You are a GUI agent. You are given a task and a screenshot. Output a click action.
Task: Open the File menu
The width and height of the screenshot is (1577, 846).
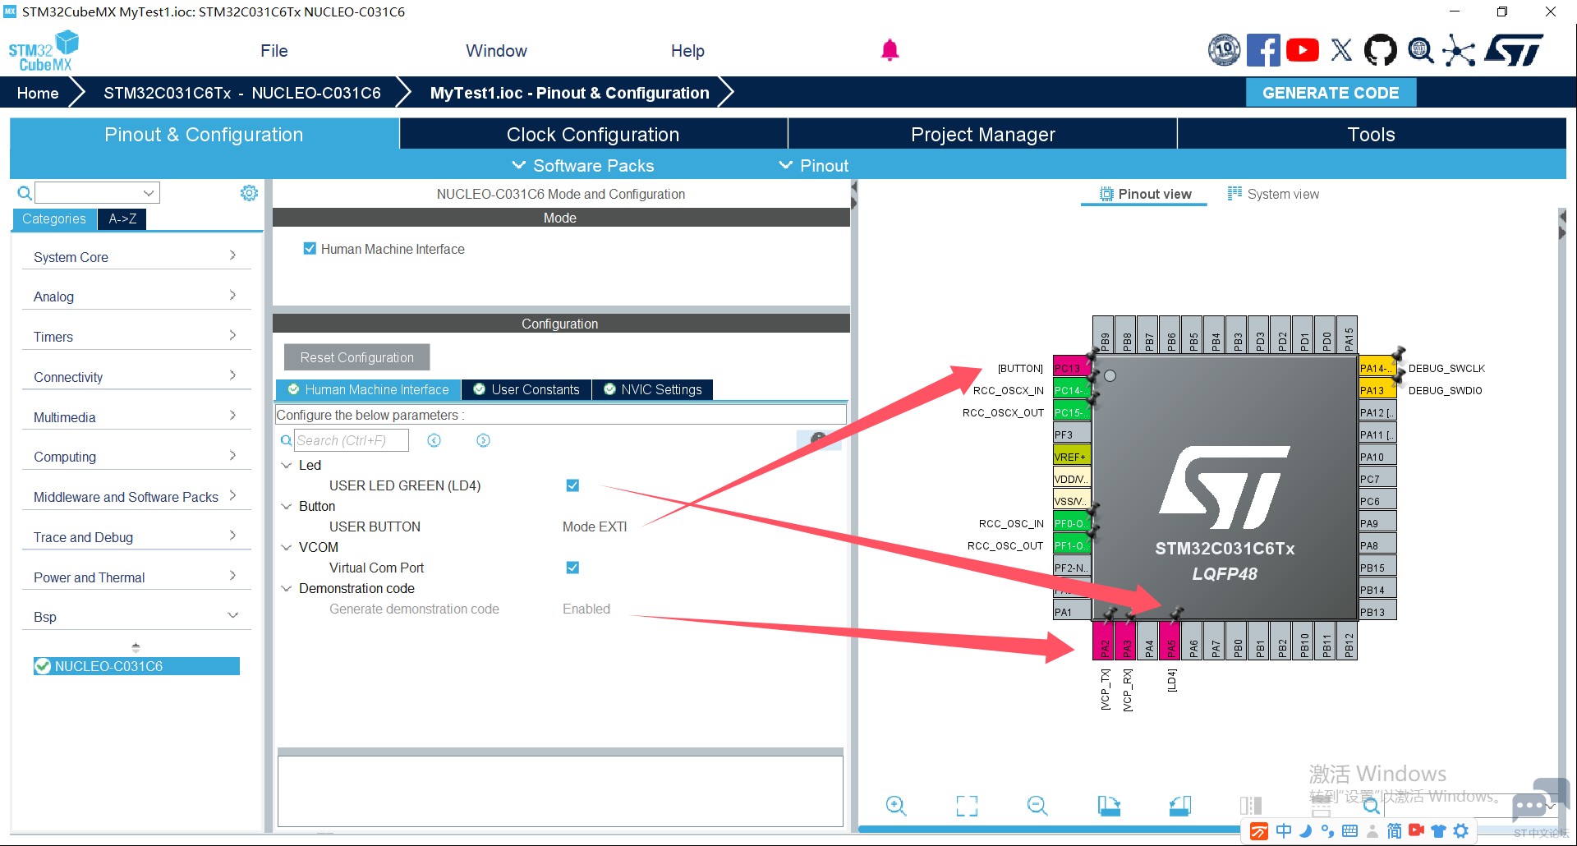coord(274,51)
